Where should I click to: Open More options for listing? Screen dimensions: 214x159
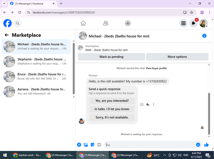point(177,57)
